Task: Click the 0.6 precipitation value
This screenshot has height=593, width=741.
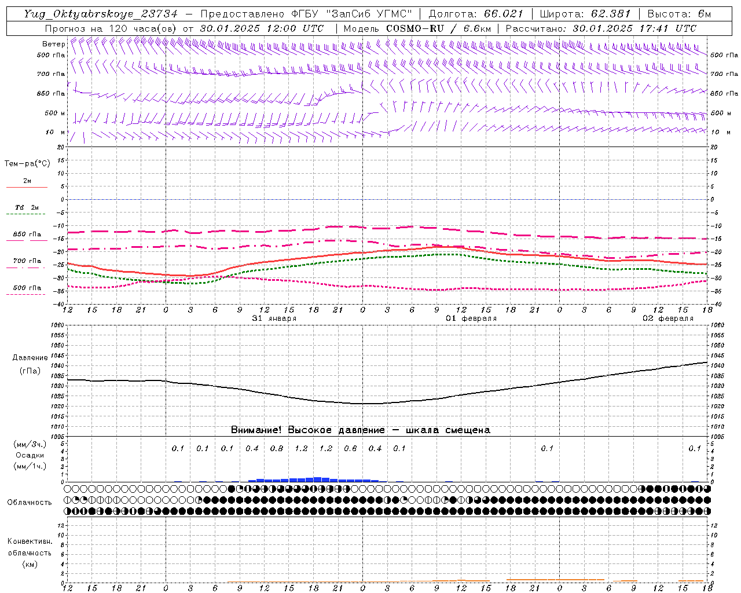Action: pyautogui.click(x=350, y=449)
